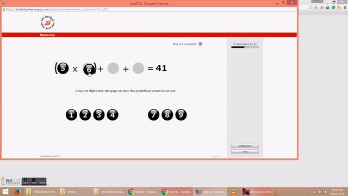Click the mail envelope extension icon

[x=327, y=7]
